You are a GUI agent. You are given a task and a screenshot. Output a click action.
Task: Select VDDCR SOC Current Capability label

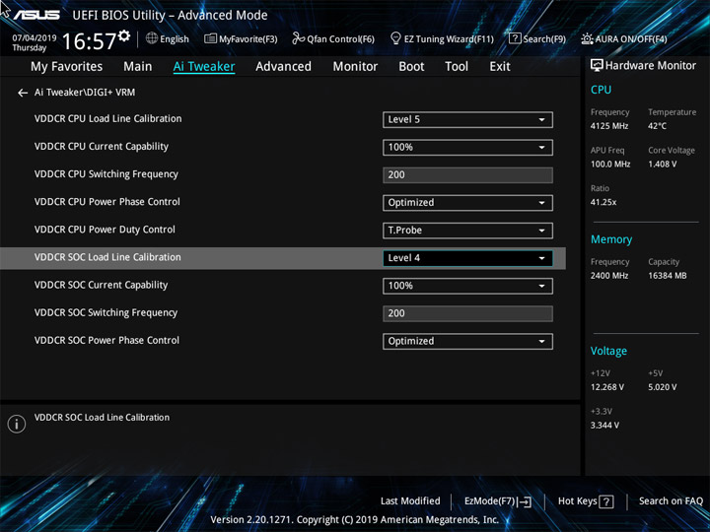(x=101, y=285)
